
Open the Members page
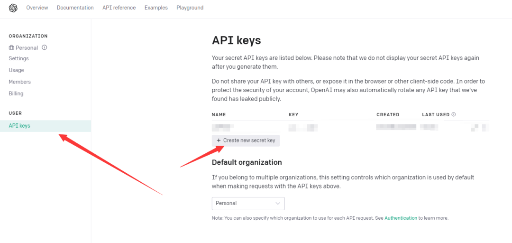[19, 82]
